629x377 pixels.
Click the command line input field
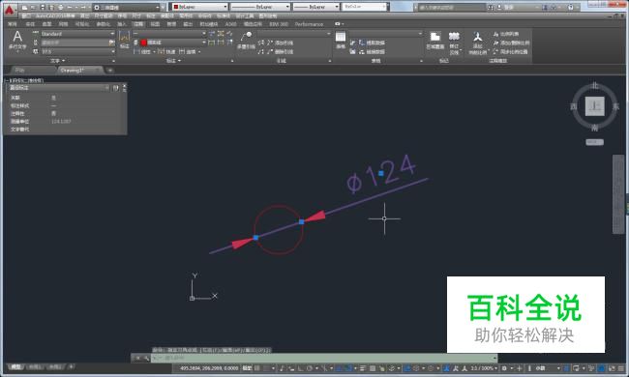[x=324, y=358]
